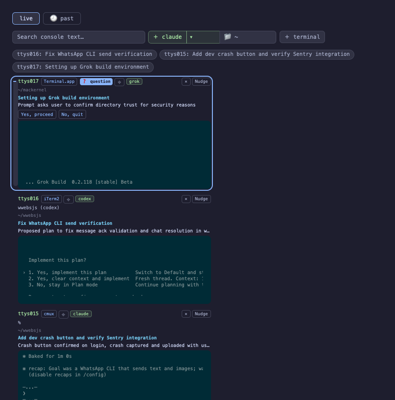Screen dimensions: 395x400
Task: Click the 'Implement this plan?' prompt text
Action: click(x=57, y=260)
